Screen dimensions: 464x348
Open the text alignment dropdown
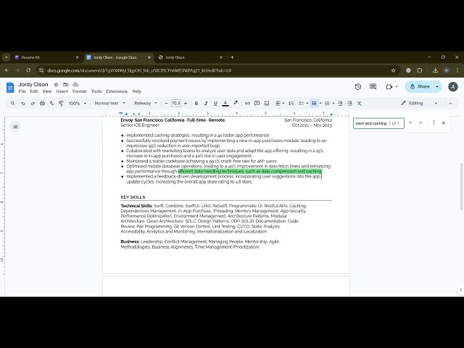click(280, 103)
